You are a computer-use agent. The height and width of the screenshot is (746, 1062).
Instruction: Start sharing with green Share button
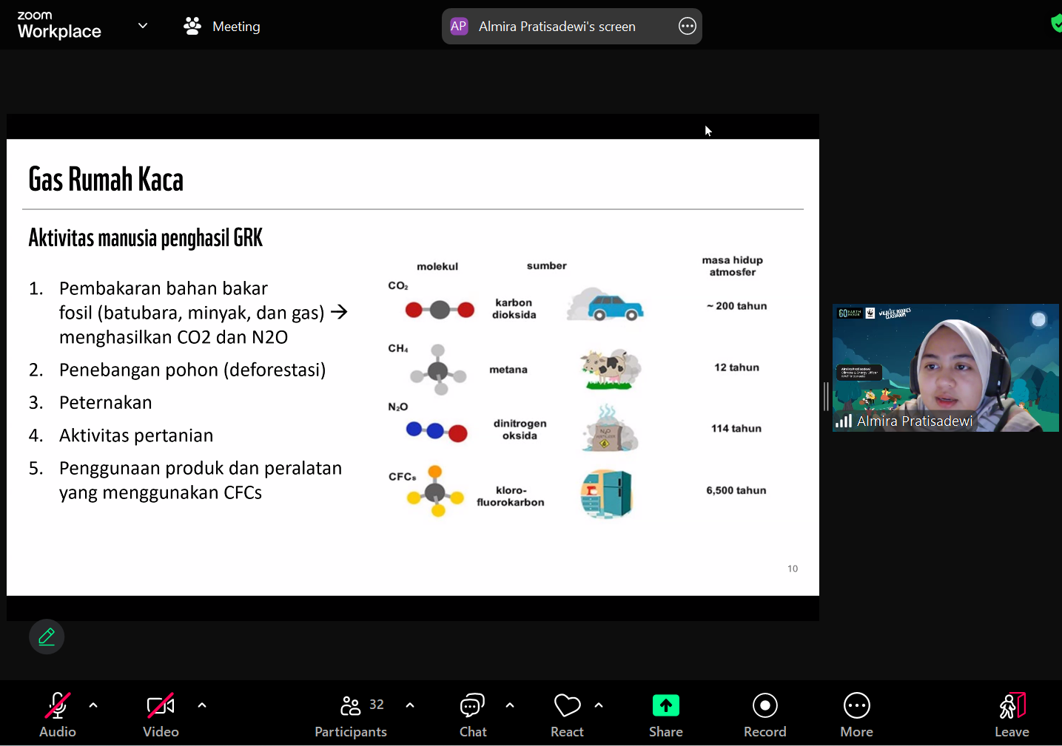[x=665, y=714]
